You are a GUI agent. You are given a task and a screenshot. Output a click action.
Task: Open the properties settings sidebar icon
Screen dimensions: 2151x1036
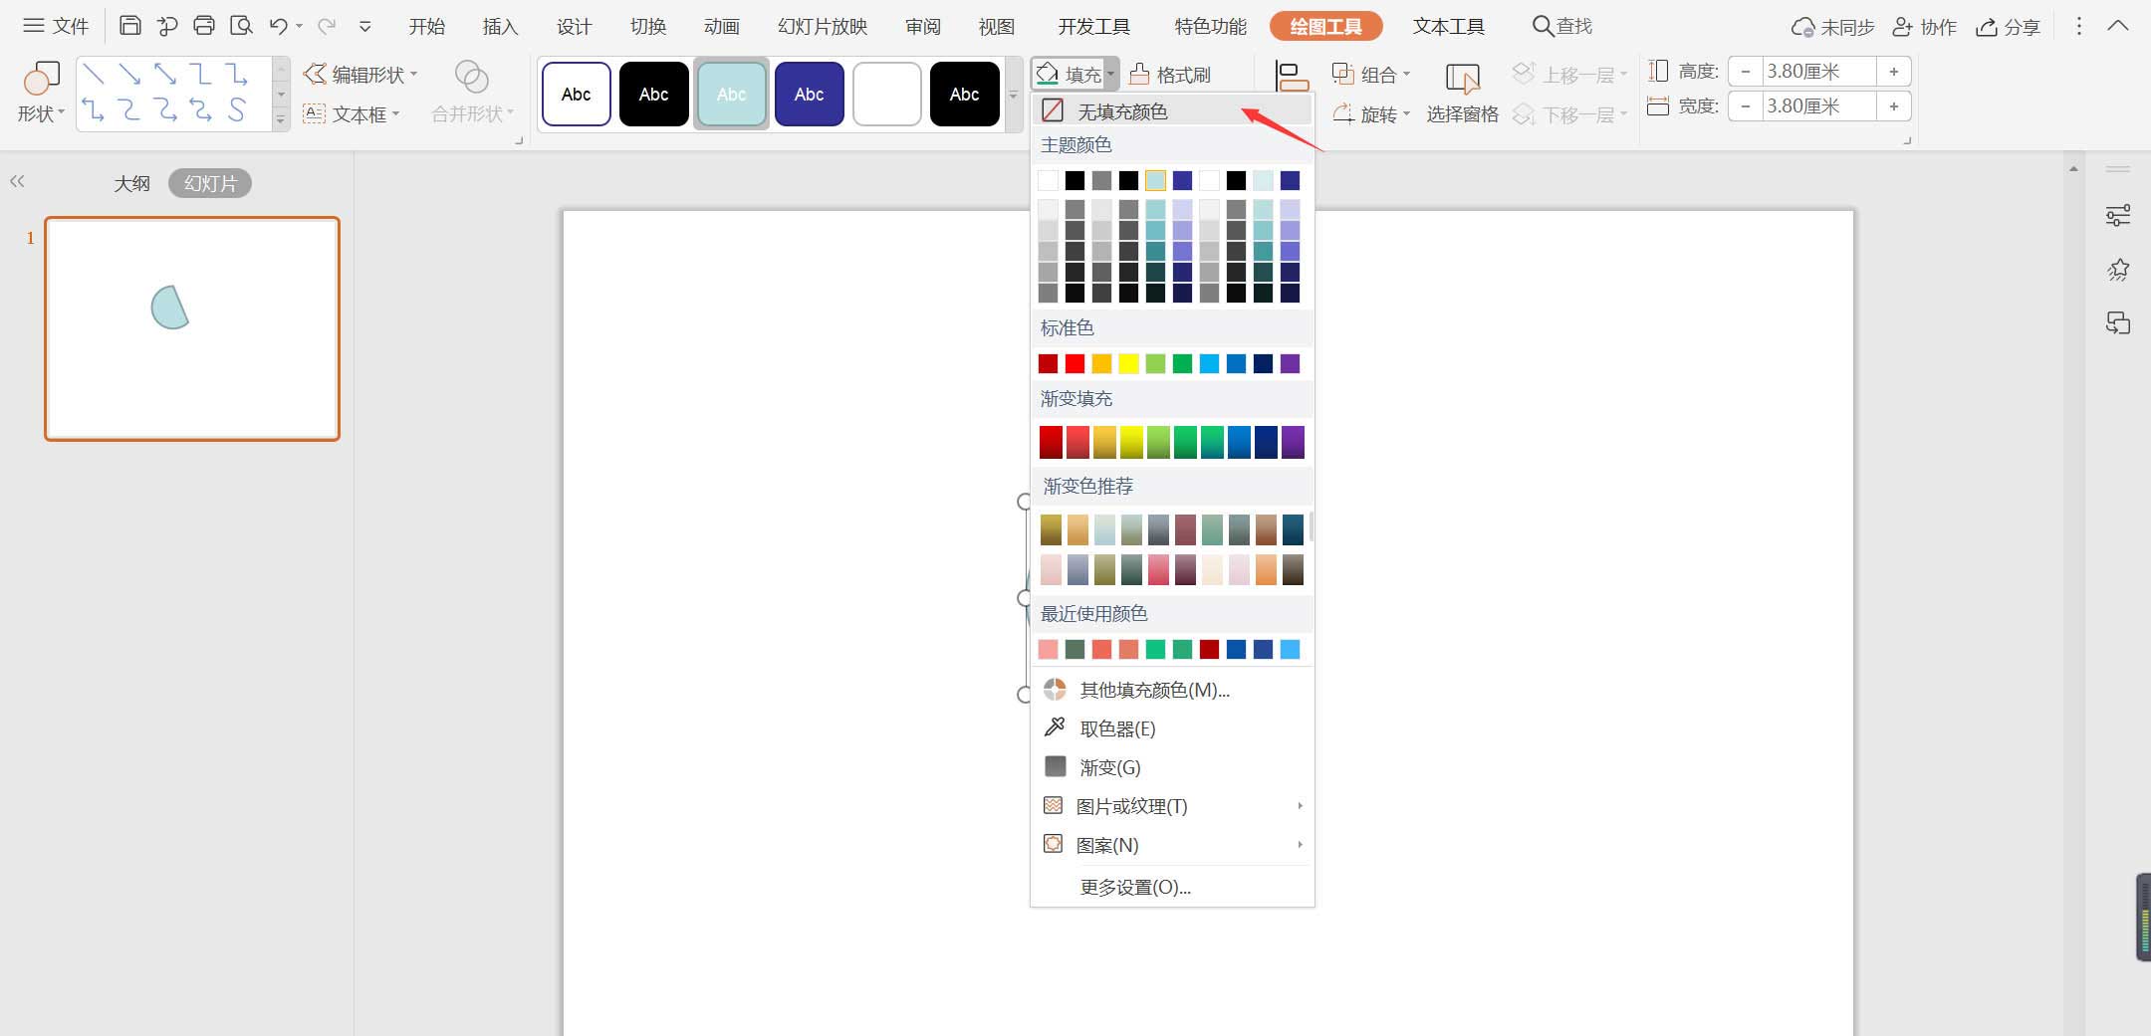click(2118, 215)
